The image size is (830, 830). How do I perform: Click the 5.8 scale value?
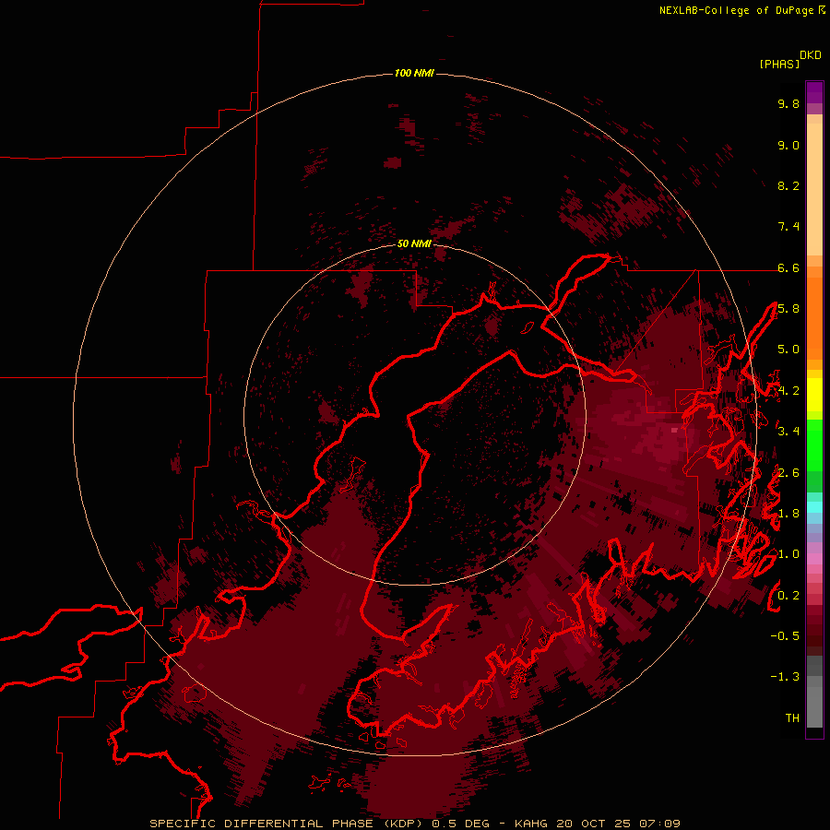click(788, 309)
